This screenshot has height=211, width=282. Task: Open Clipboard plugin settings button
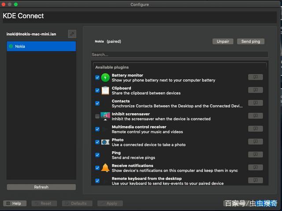(x=255, y=90)
